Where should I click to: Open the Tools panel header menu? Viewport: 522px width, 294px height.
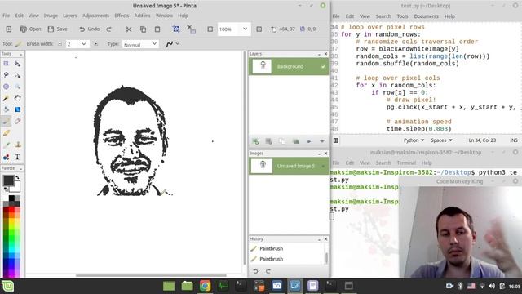pyautogui.click(x=20, y=54)
